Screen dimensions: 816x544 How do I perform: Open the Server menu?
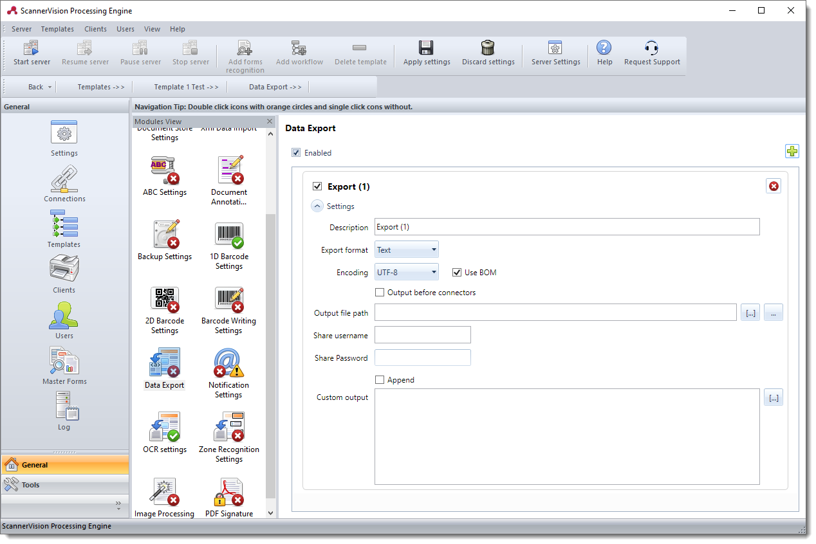click(x=21, y=29)
